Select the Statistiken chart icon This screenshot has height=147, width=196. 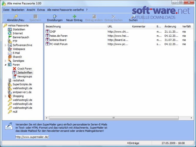pyautogui.click(x=10, y=29)
